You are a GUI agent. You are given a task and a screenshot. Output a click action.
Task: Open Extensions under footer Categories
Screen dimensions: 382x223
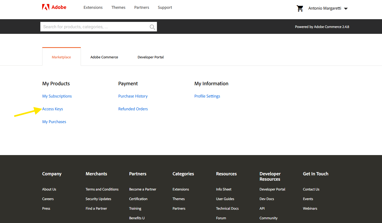point(181,189)
